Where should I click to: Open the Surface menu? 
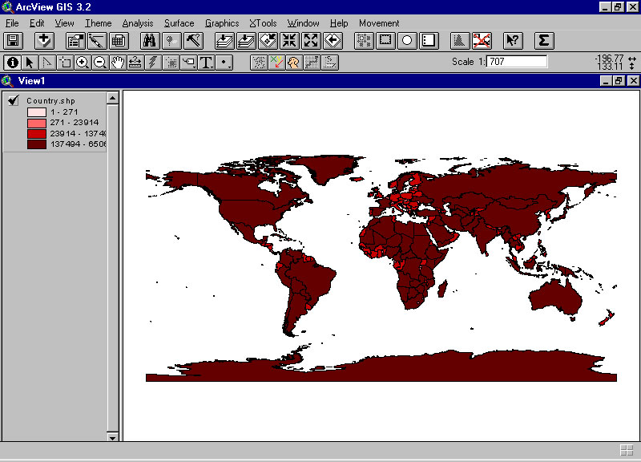click(x=179, y=23)
